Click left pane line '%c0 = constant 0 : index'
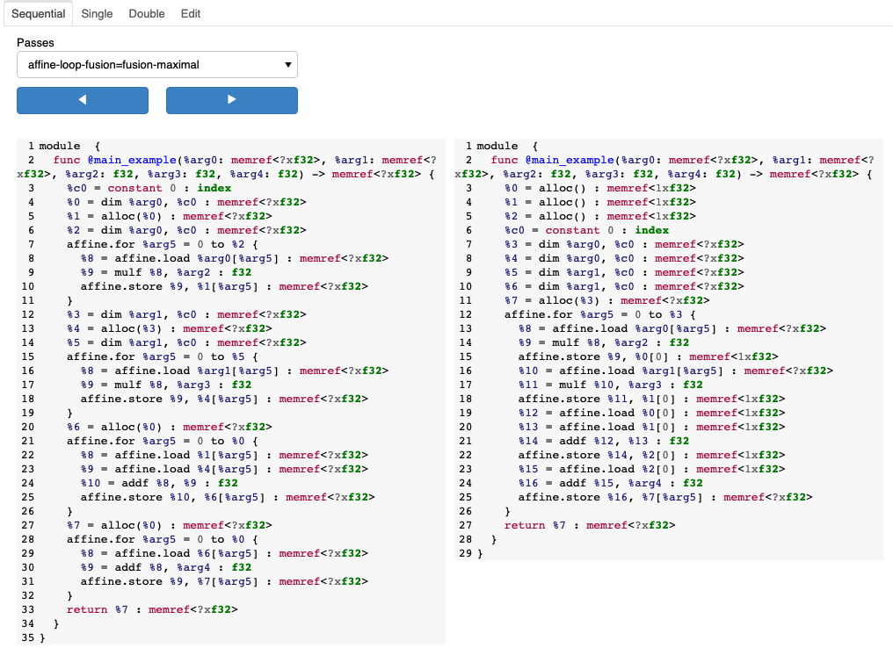 (x=149, y=188)
